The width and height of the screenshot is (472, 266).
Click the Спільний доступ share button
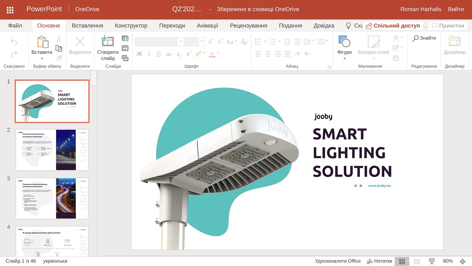(x=393, y=26)
